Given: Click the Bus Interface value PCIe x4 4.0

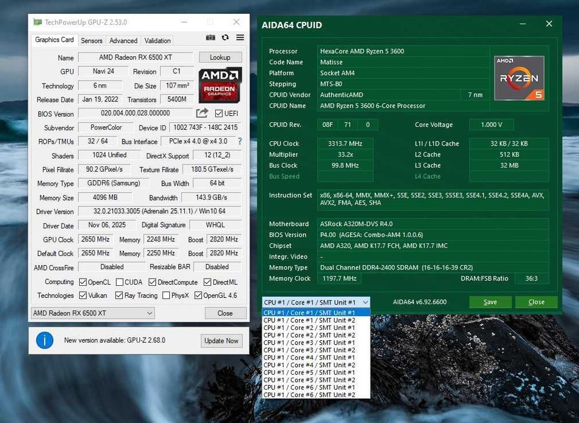Looking at the screenshot, I should point(198,141).
